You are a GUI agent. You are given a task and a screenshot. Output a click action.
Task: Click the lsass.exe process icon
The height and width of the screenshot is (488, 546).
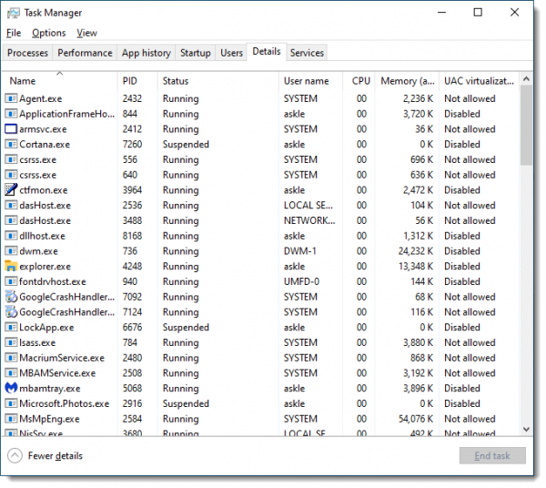point(11,342)
